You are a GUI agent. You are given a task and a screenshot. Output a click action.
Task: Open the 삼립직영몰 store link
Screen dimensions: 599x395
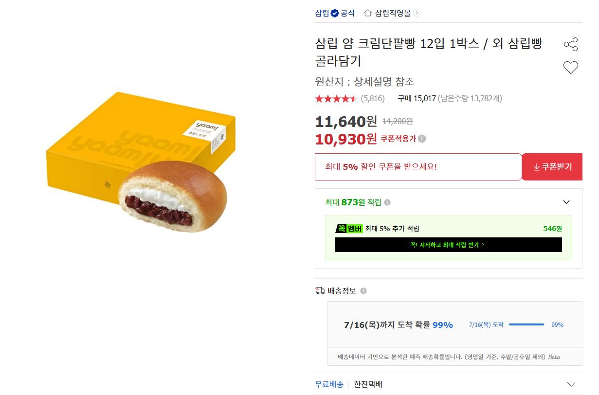[x=393, y=13]
